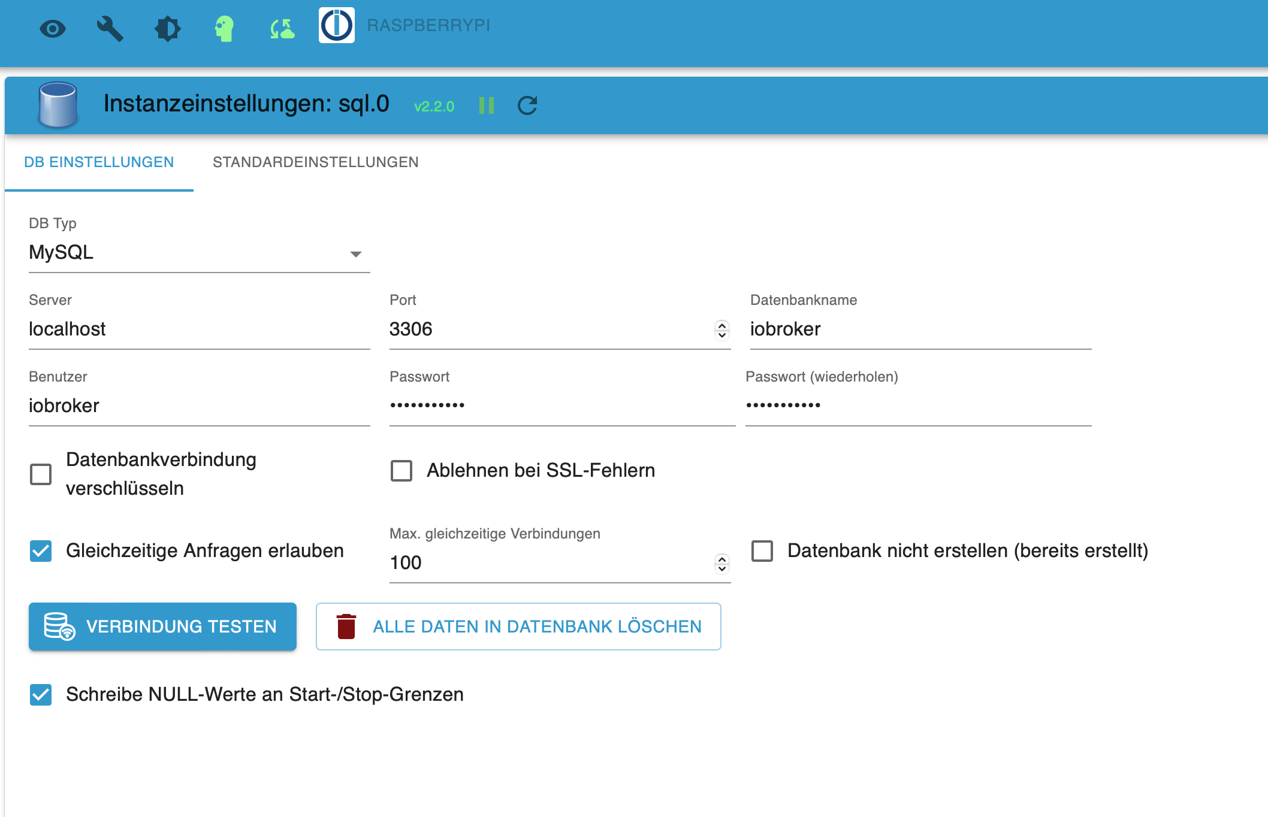
Task: Click the expert mode head icon
Action: [x=224, y=28]
